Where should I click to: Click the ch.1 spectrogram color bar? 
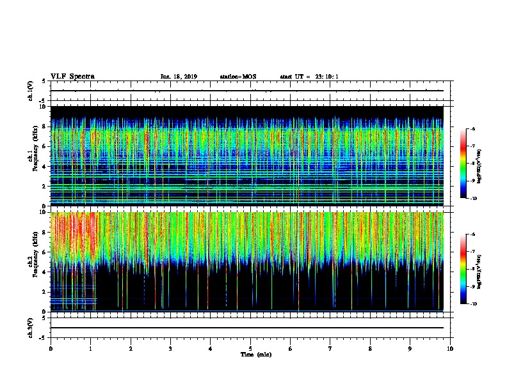(x=463, y=164)
